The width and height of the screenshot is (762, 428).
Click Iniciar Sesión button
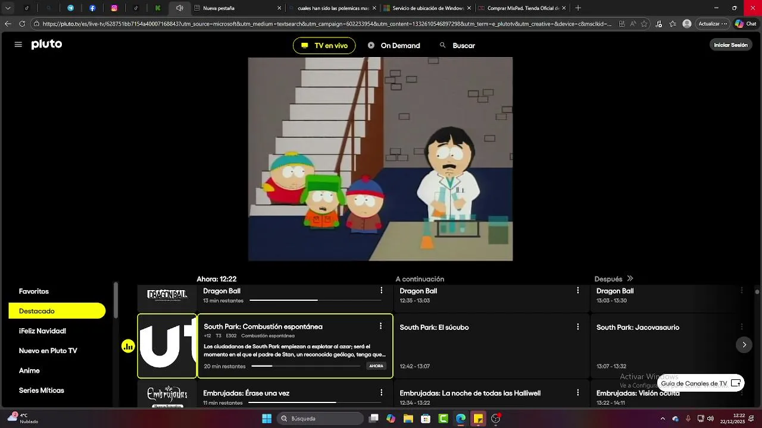[x=730, y=45]
